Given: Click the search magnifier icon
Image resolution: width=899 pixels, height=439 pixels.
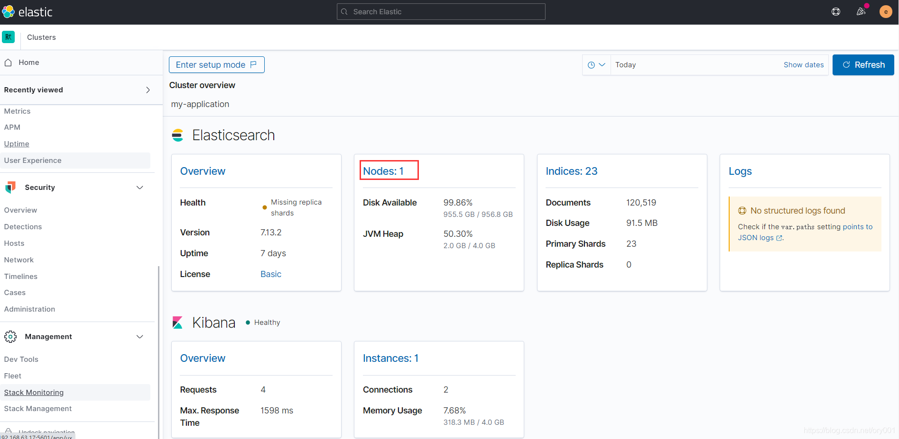Looking at the screenshot, I should 344,12.
